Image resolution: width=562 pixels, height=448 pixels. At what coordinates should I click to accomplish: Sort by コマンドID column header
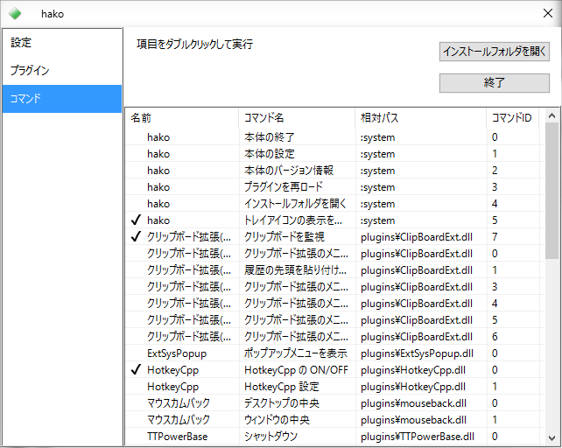pos(512,118)
